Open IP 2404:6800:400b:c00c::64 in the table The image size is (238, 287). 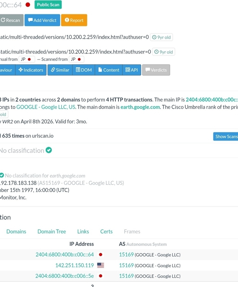point(65,255)
